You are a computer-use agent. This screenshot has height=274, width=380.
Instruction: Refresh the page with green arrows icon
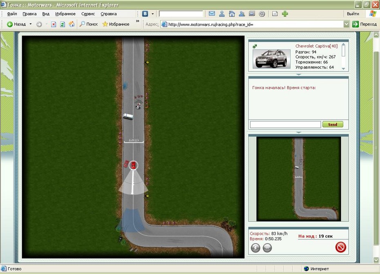63,24
